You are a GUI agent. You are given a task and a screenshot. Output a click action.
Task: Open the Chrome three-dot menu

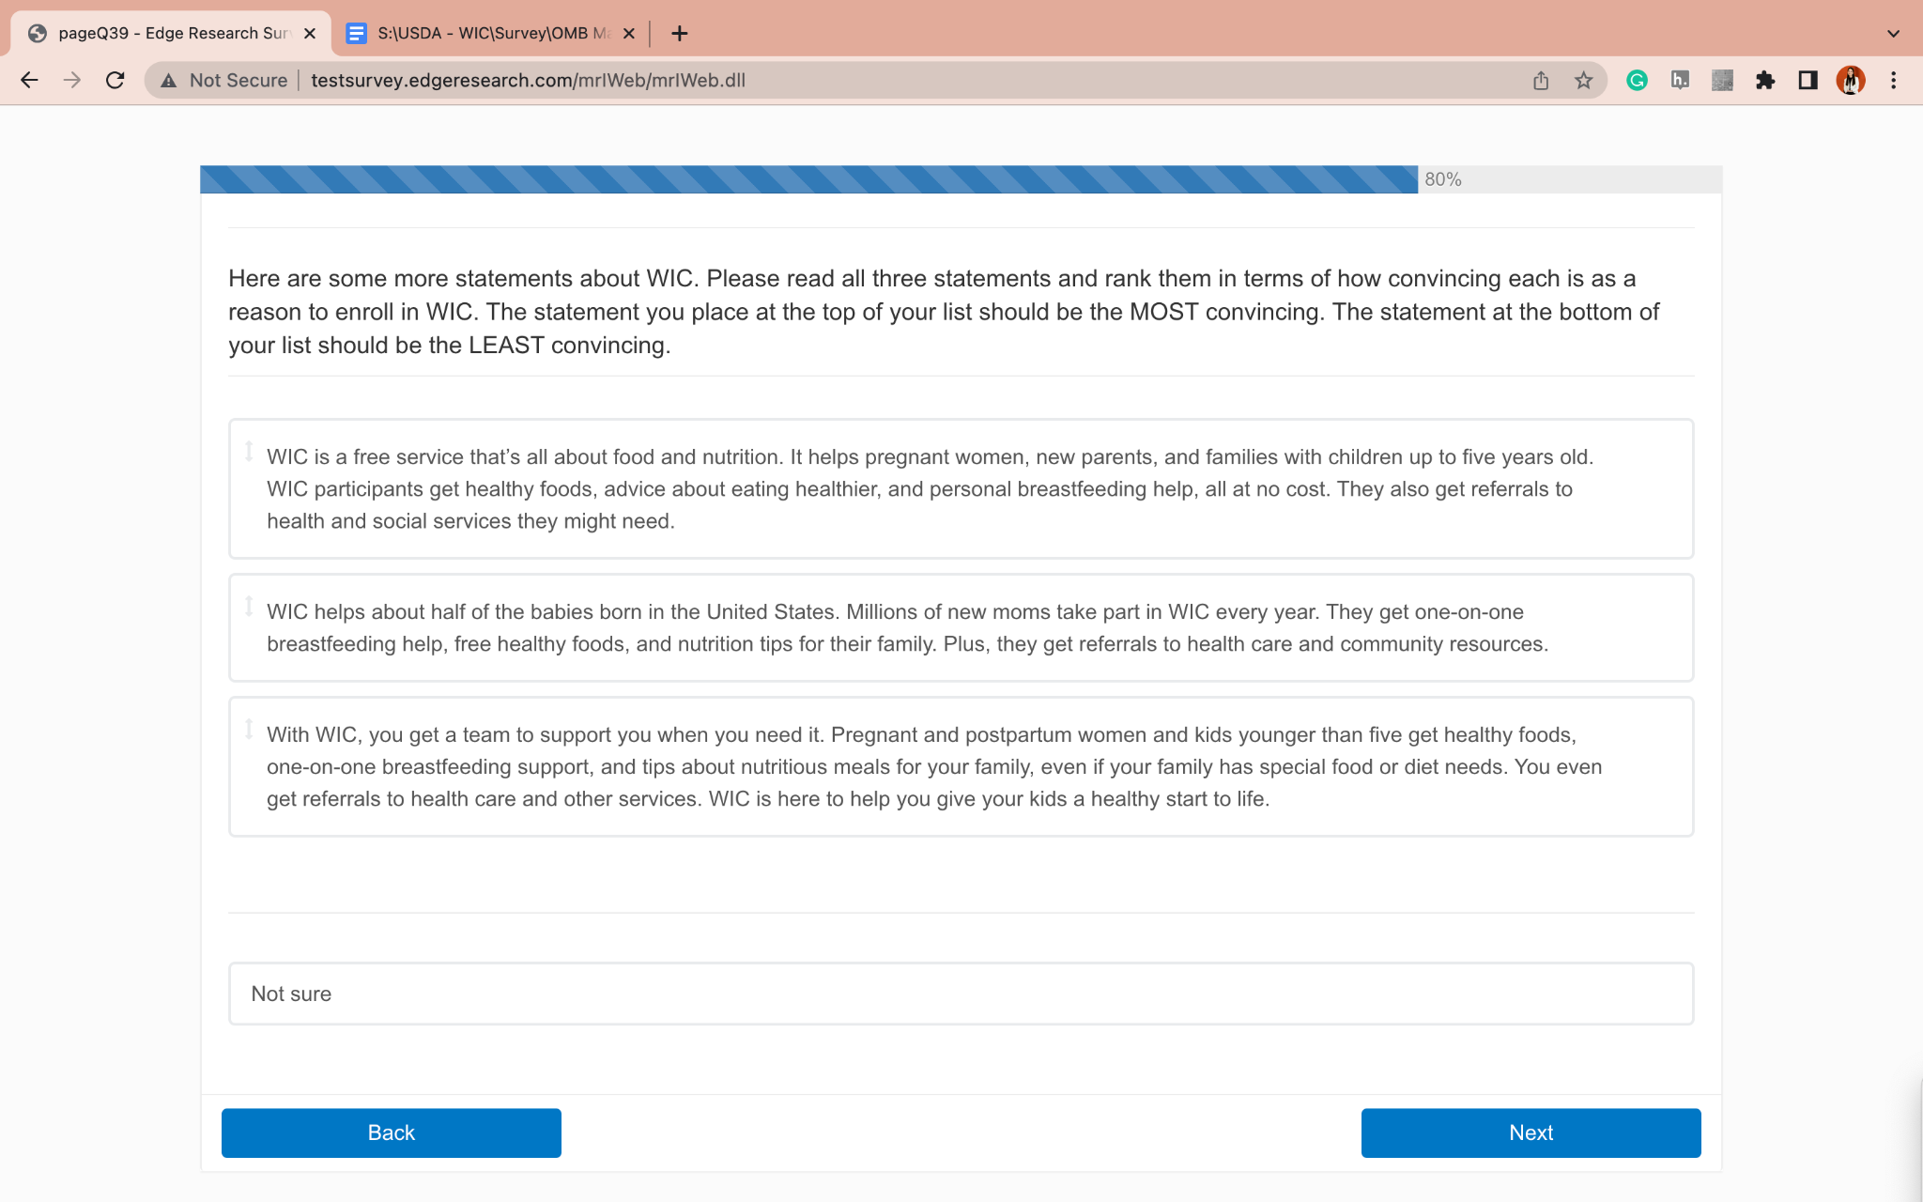1893,81
